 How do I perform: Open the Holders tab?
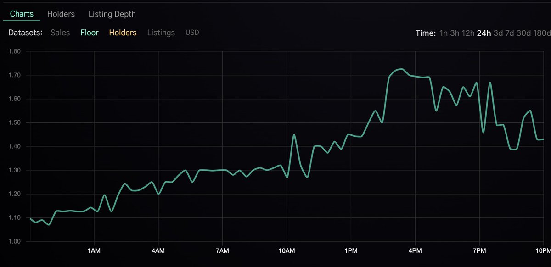pos(61,14)
